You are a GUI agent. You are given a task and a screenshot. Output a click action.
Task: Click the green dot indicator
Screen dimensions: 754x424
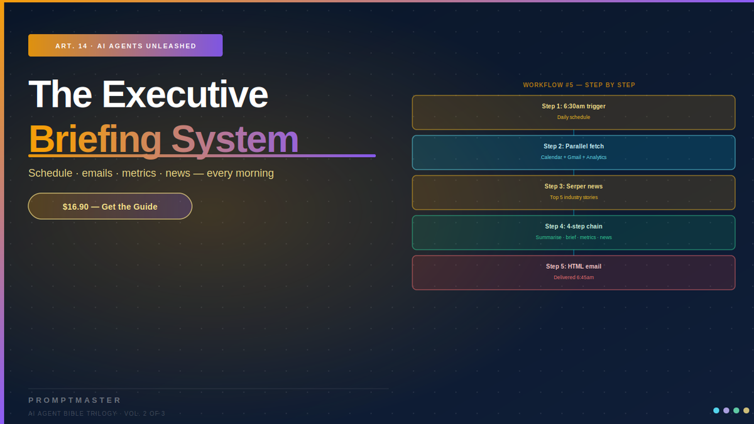(x=736, y=410)
